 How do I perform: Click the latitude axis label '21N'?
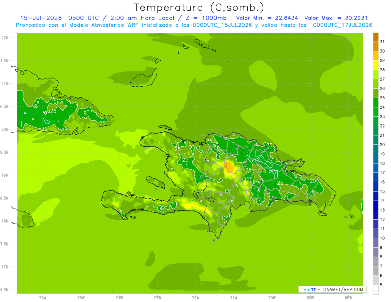click(5, 84)
